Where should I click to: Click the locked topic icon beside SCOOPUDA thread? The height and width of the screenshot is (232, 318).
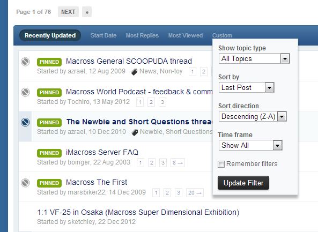[25, 62]
